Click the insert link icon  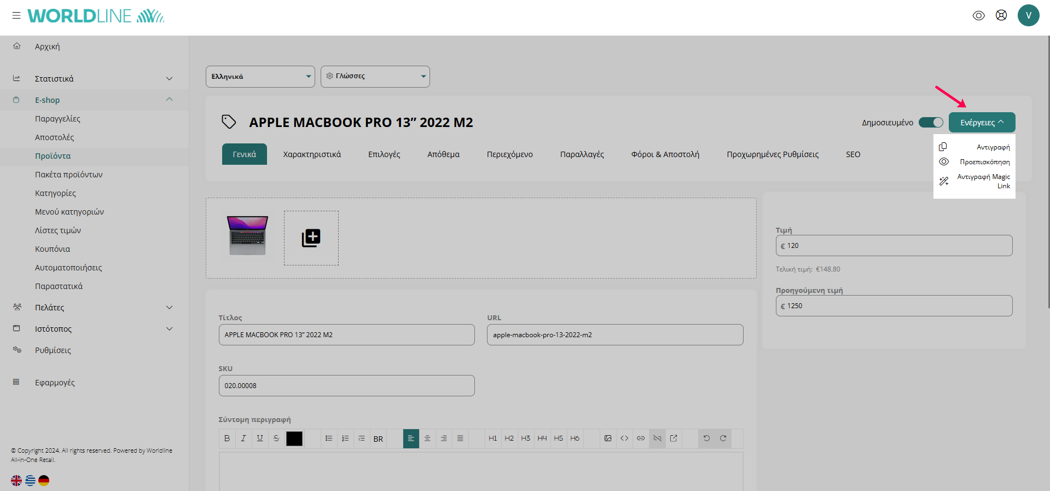[641, 438]
